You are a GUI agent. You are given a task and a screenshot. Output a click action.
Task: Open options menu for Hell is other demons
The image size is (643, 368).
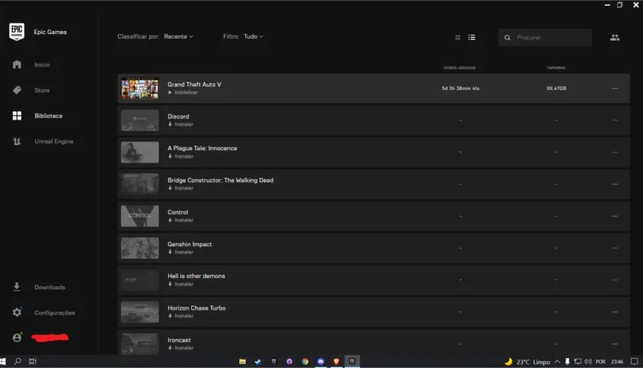615,280
